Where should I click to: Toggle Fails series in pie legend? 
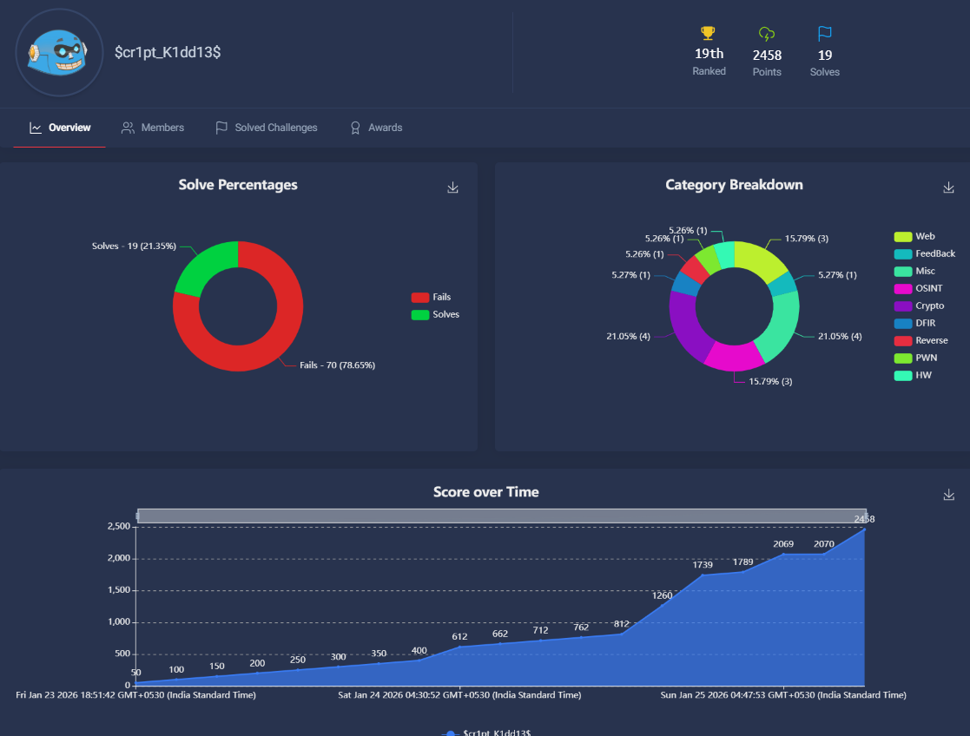click(x=431, y=297)
